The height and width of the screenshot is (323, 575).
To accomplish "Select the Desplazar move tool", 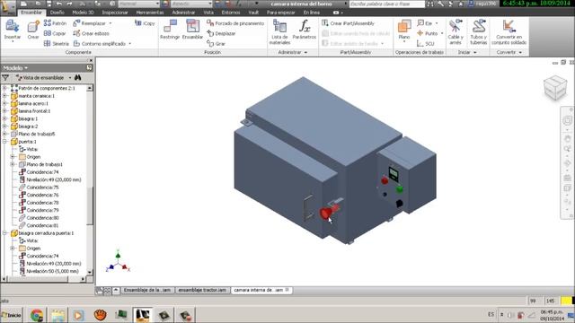I will tap(221, 33).
